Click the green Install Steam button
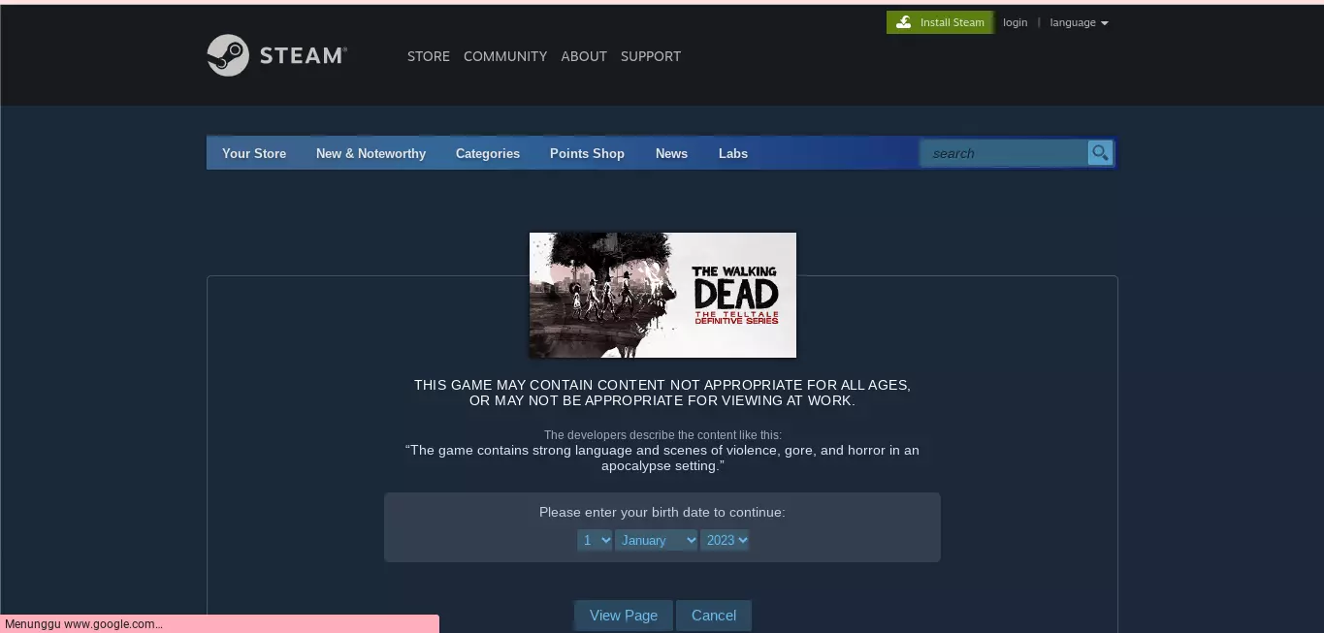This screenshot has width=1324, height=633. [x=939, y=22]
